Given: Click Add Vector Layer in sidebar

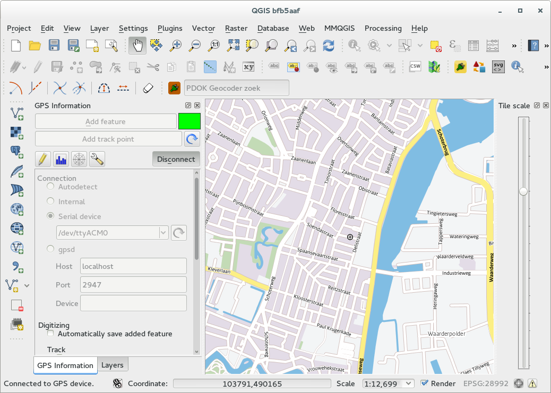Looking at the screenshot, I should 17,113.
